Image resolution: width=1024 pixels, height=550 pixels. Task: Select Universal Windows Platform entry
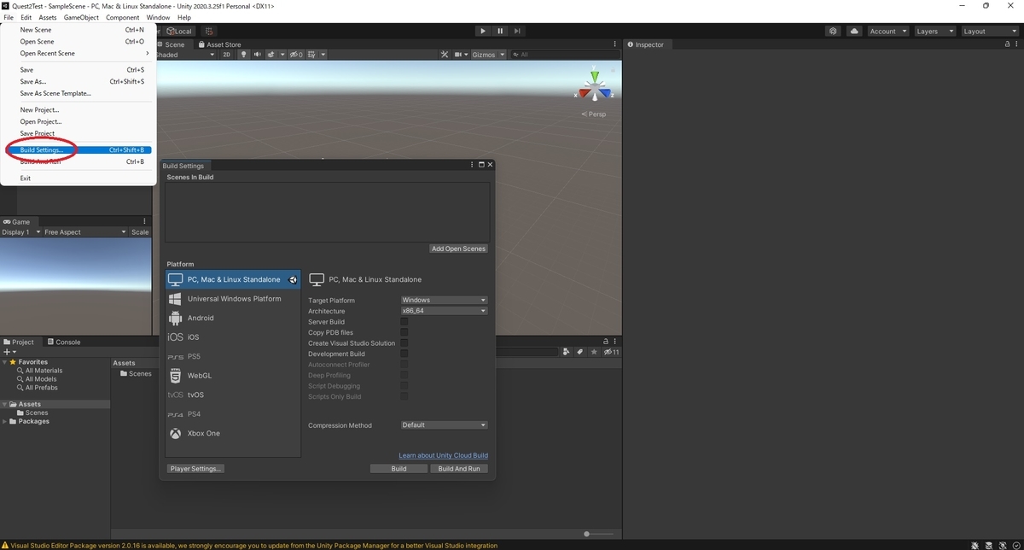(232, 299)
